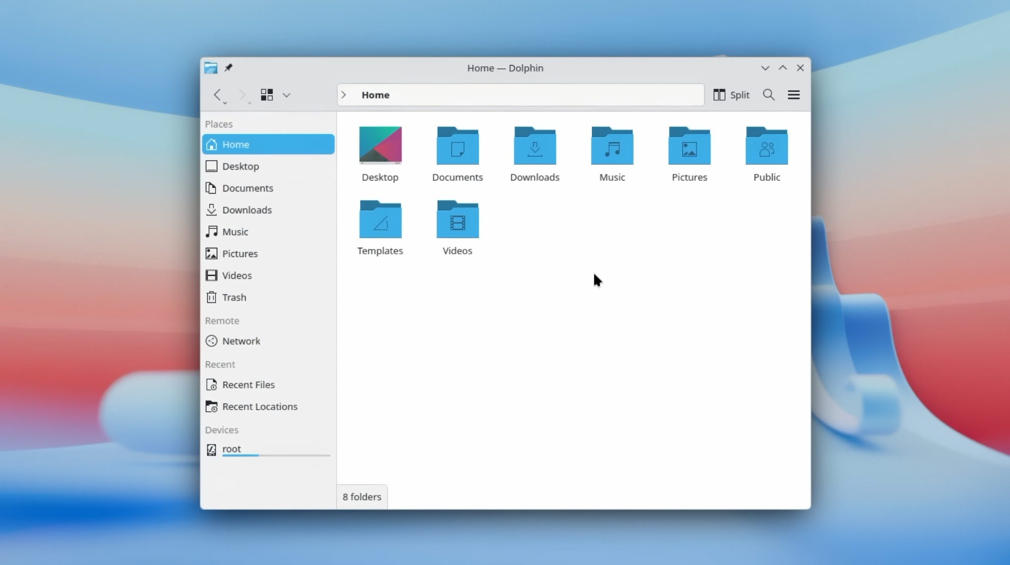Open Downloads in the Places sidebar

pyautogui.click(x=268, y=210)
